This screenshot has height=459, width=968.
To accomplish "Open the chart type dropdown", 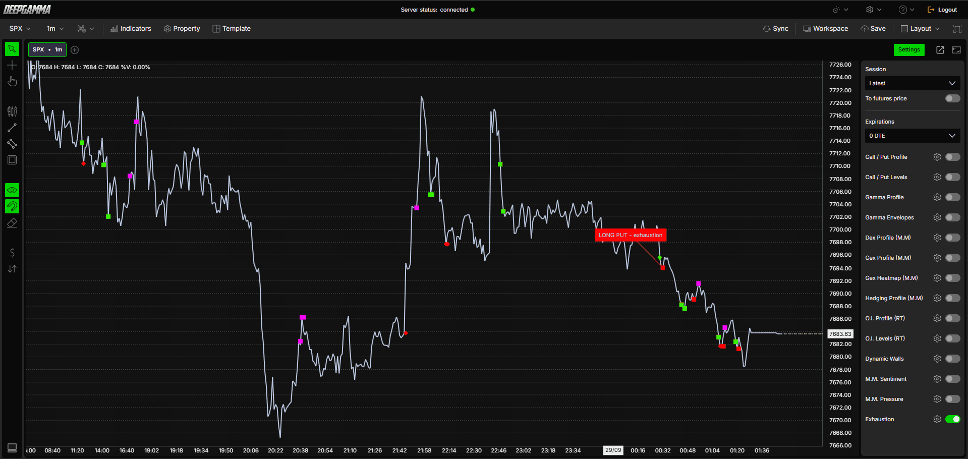I will click(x=86, y=29).
